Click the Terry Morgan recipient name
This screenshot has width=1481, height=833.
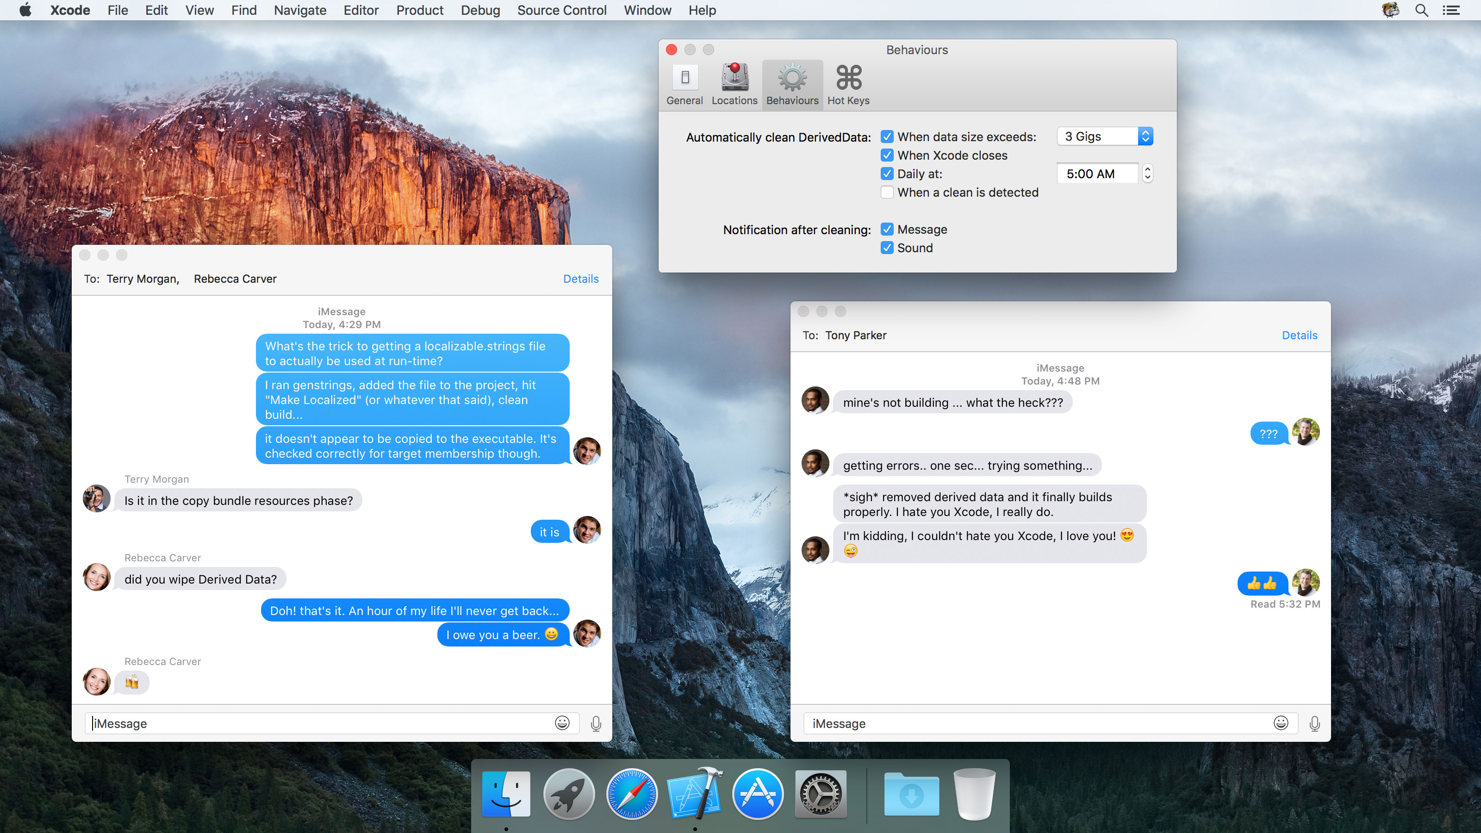pos(143,279)
